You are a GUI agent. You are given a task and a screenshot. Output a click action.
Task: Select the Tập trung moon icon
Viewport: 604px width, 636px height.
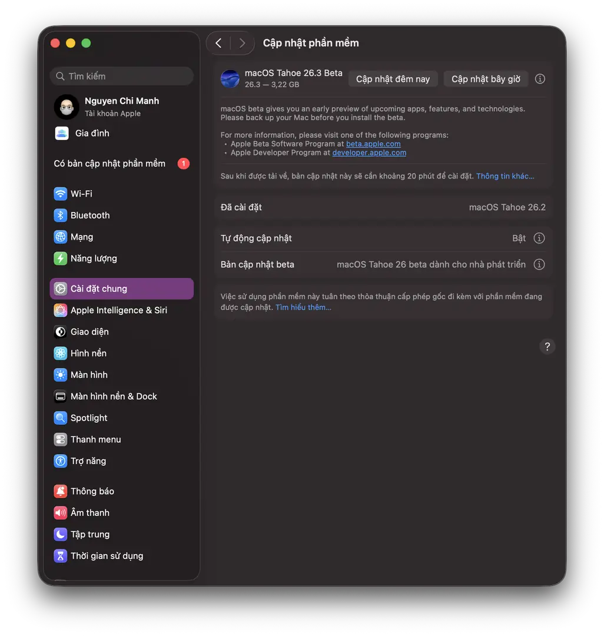[x=61, y=534]
